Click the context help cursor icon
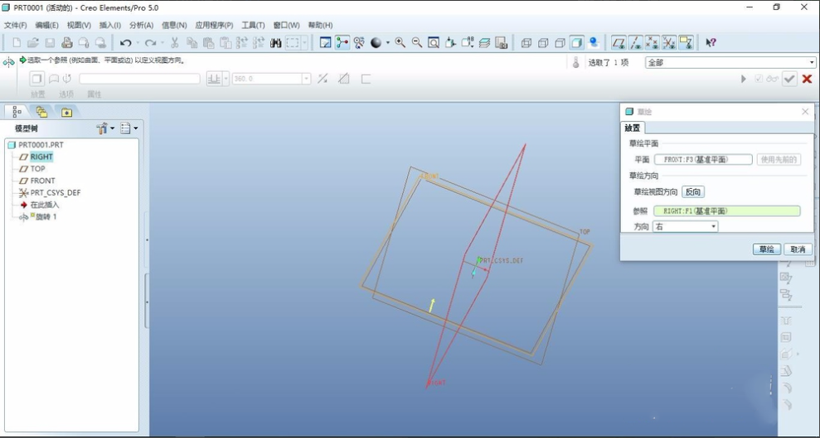This screenshot has width=820, height=438. [x=711, y=43]
